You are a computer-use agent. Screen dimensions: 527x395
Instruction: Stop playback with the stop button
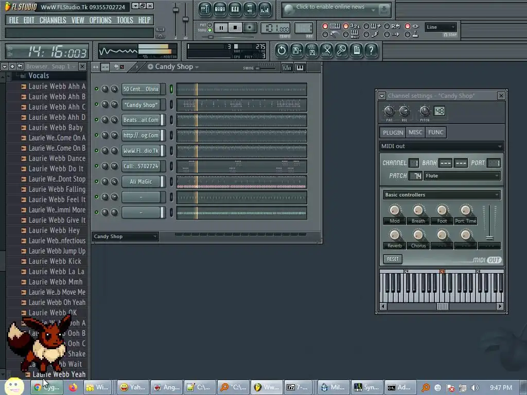[235, 28]
